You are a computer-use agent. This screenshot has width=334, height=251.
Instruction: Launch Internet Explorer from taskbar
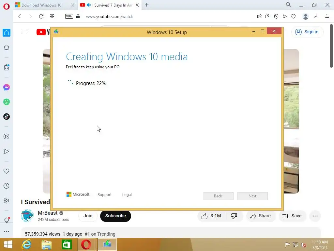[27, 244]
